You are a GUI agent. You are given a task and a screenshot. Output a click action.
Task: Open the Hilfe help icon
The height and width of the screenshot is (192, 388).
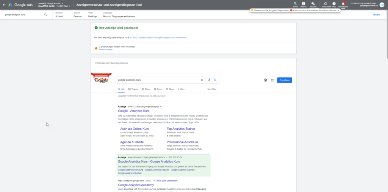click(x=334, y=4)
